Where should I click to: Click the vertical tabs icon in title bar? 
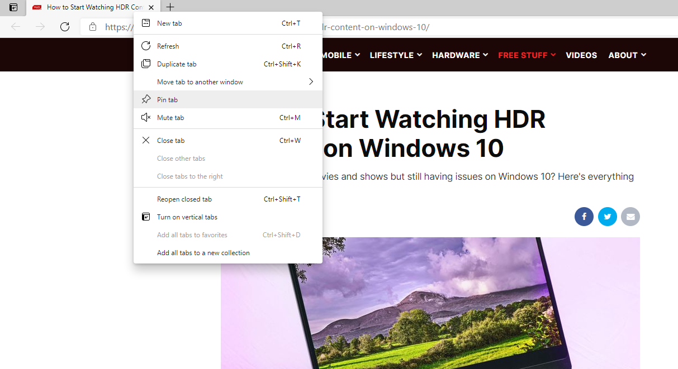pyautogui.click(x=13, y=7)
